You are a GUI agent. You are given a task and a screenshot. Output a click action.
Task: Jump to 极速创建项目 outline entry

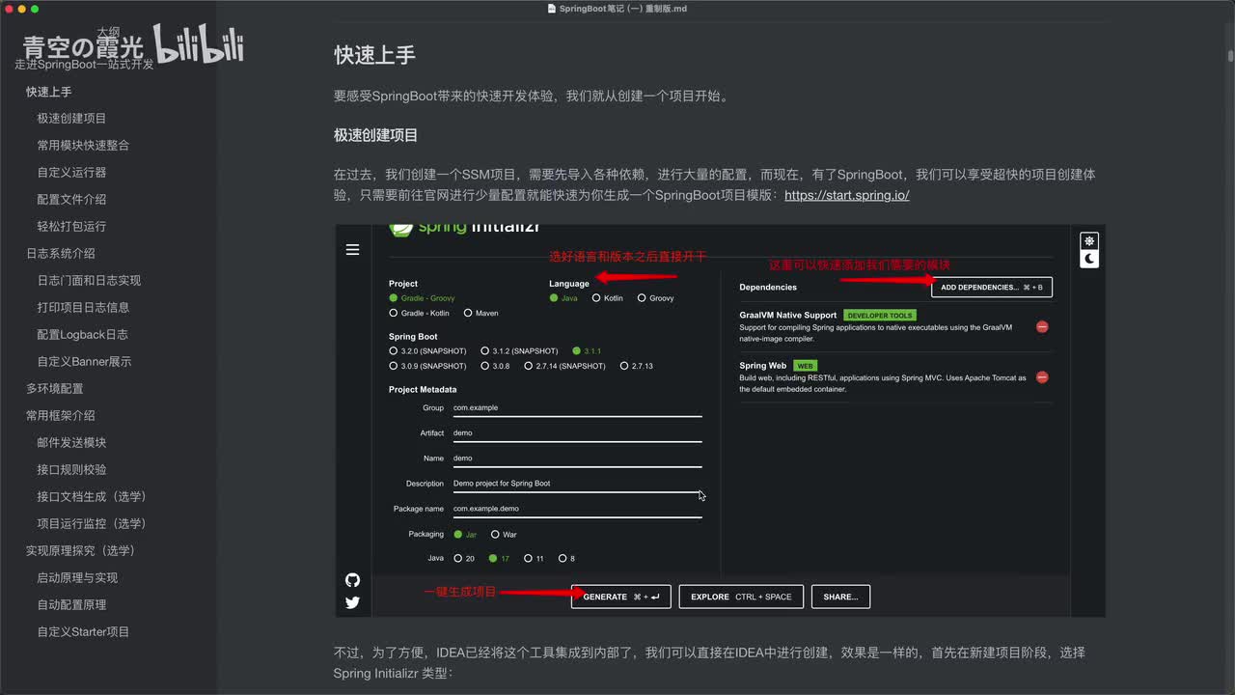71,119
